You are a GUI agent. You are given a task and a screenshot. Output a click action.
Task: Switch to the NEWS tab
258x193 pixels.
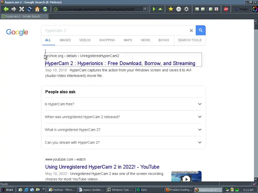(x=145, y=40)
